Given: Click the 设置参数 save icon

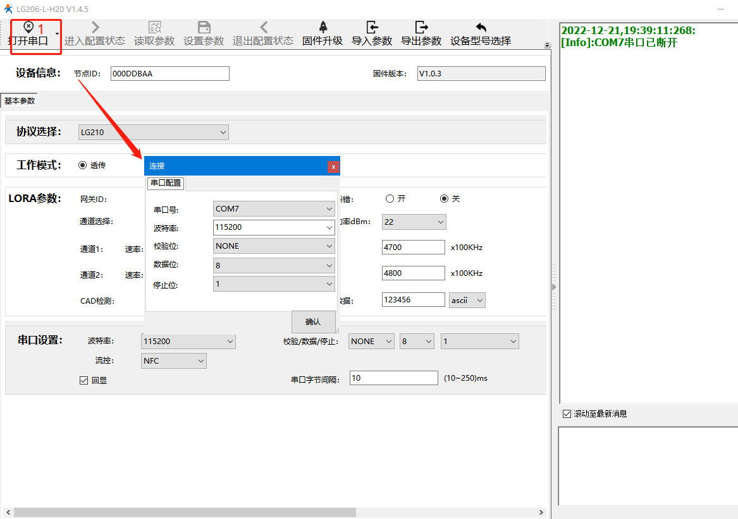Looking at the screenshot, I should point(204,28).
